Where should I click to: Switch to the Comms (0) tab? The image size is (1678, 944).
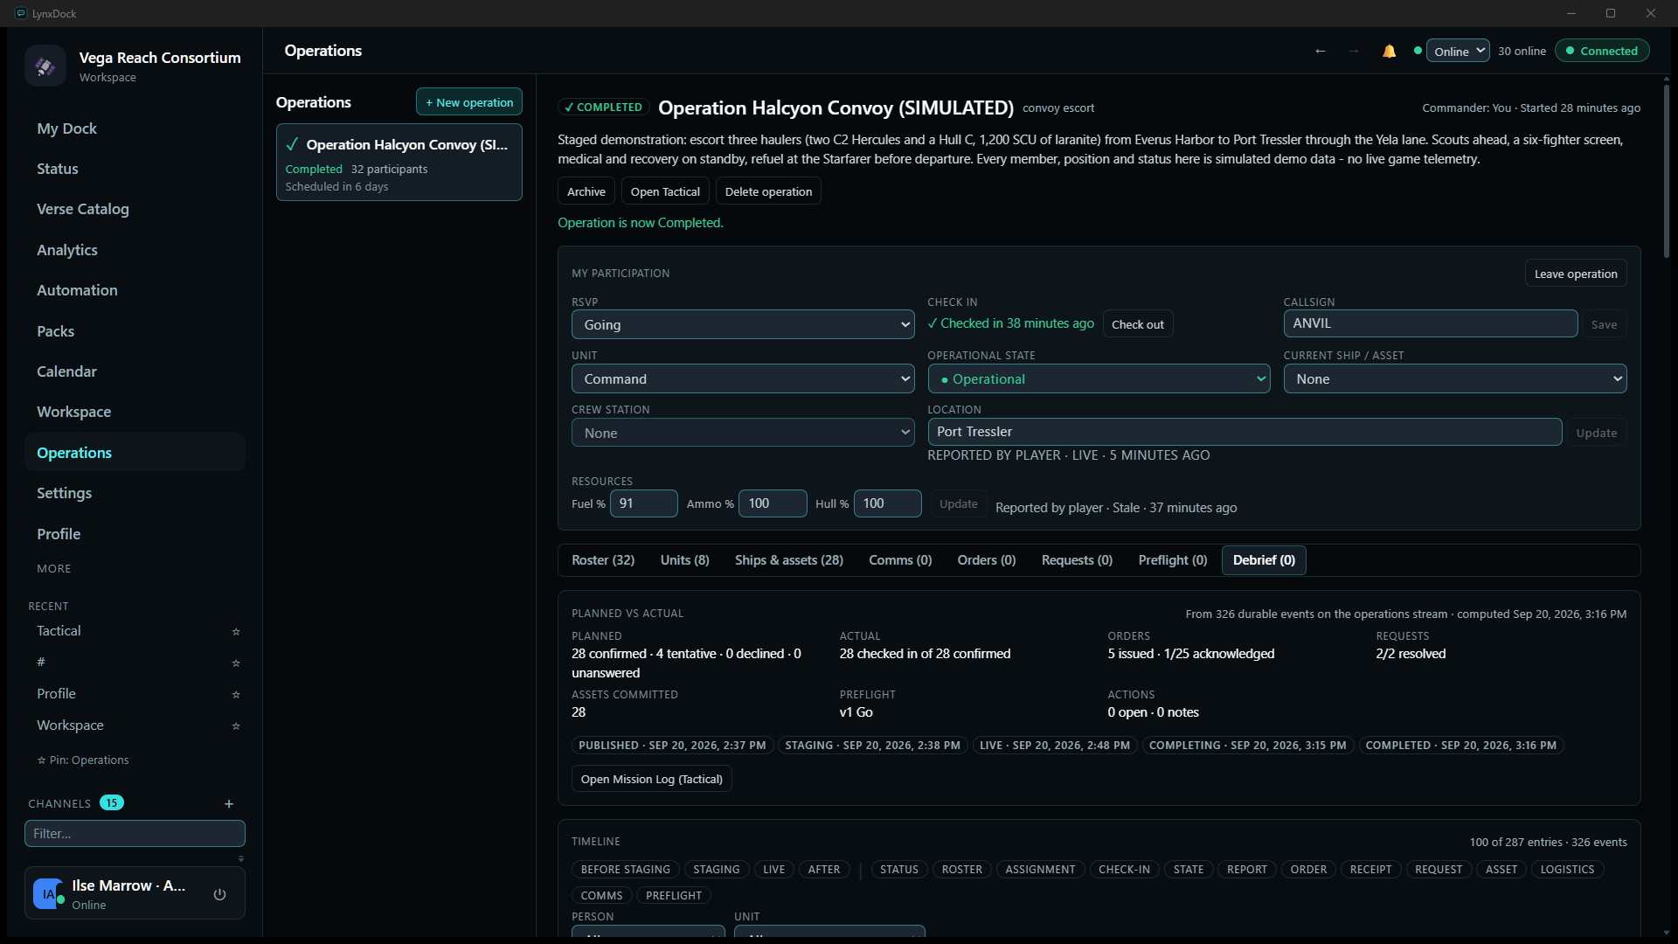pyautogui.click(x=900, y=560)
